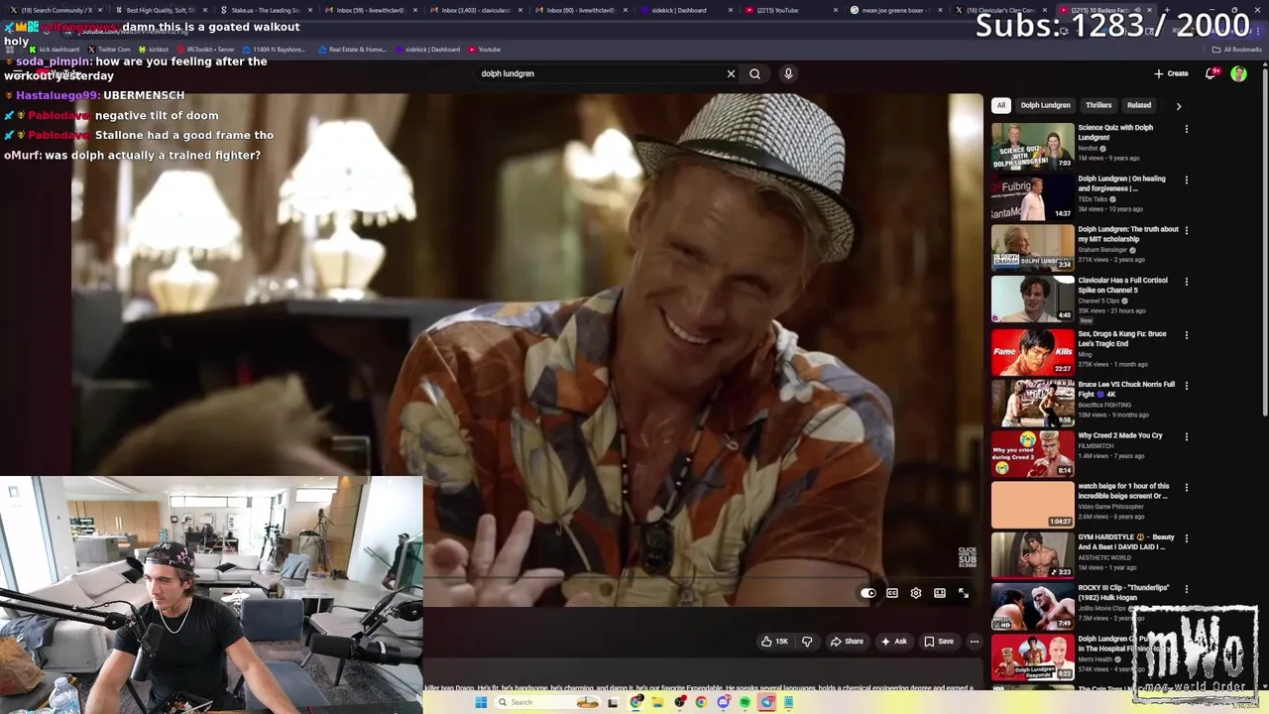The width and height of the screenshot is (1269, 714).
Task: Click the Ask button
Action: 893,642
